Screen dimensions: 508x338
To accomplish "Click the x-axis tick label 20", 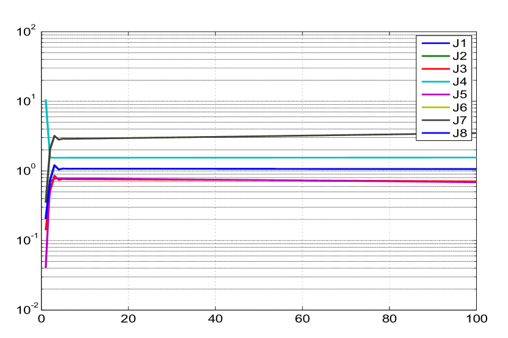I will click(x=128, y=318).
